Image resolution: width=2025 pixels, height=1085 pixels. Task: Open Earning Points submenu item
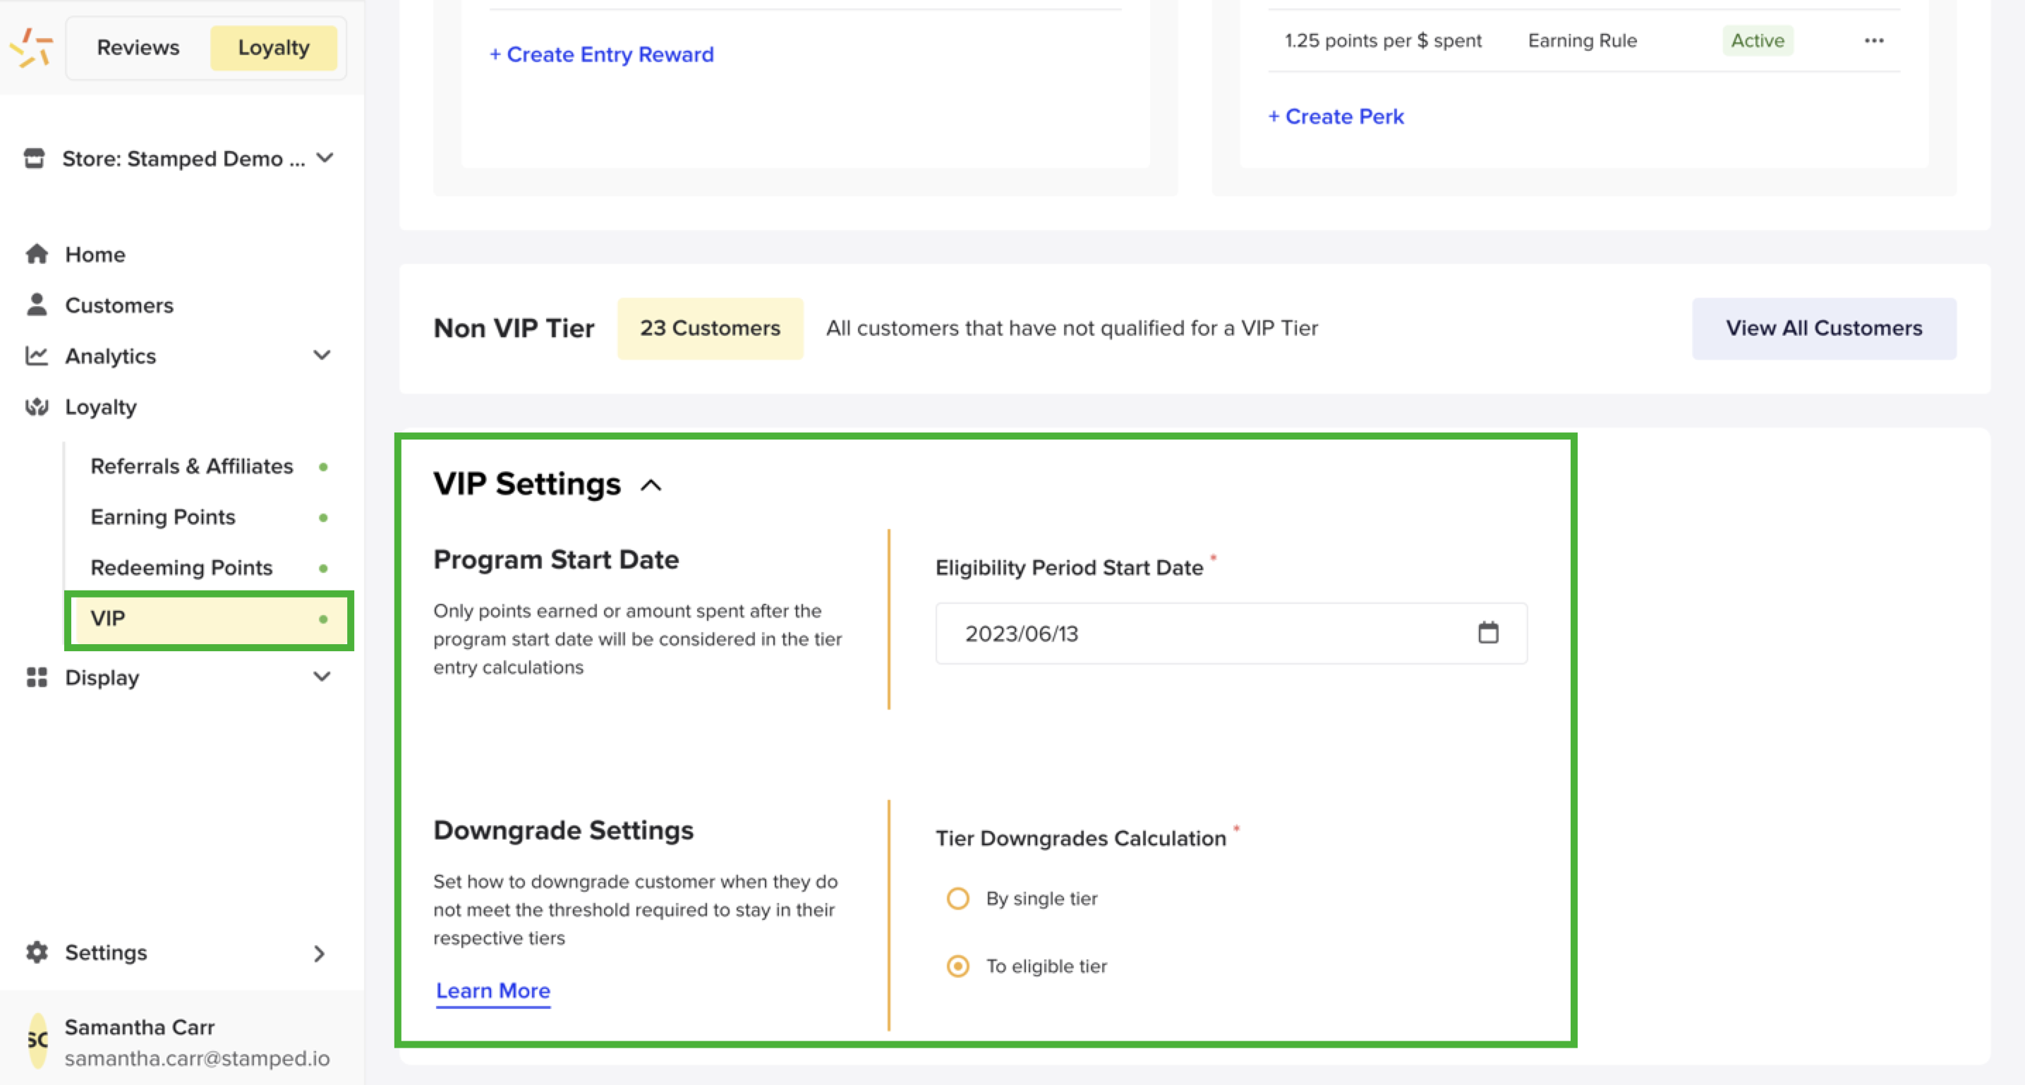(163, 516)
